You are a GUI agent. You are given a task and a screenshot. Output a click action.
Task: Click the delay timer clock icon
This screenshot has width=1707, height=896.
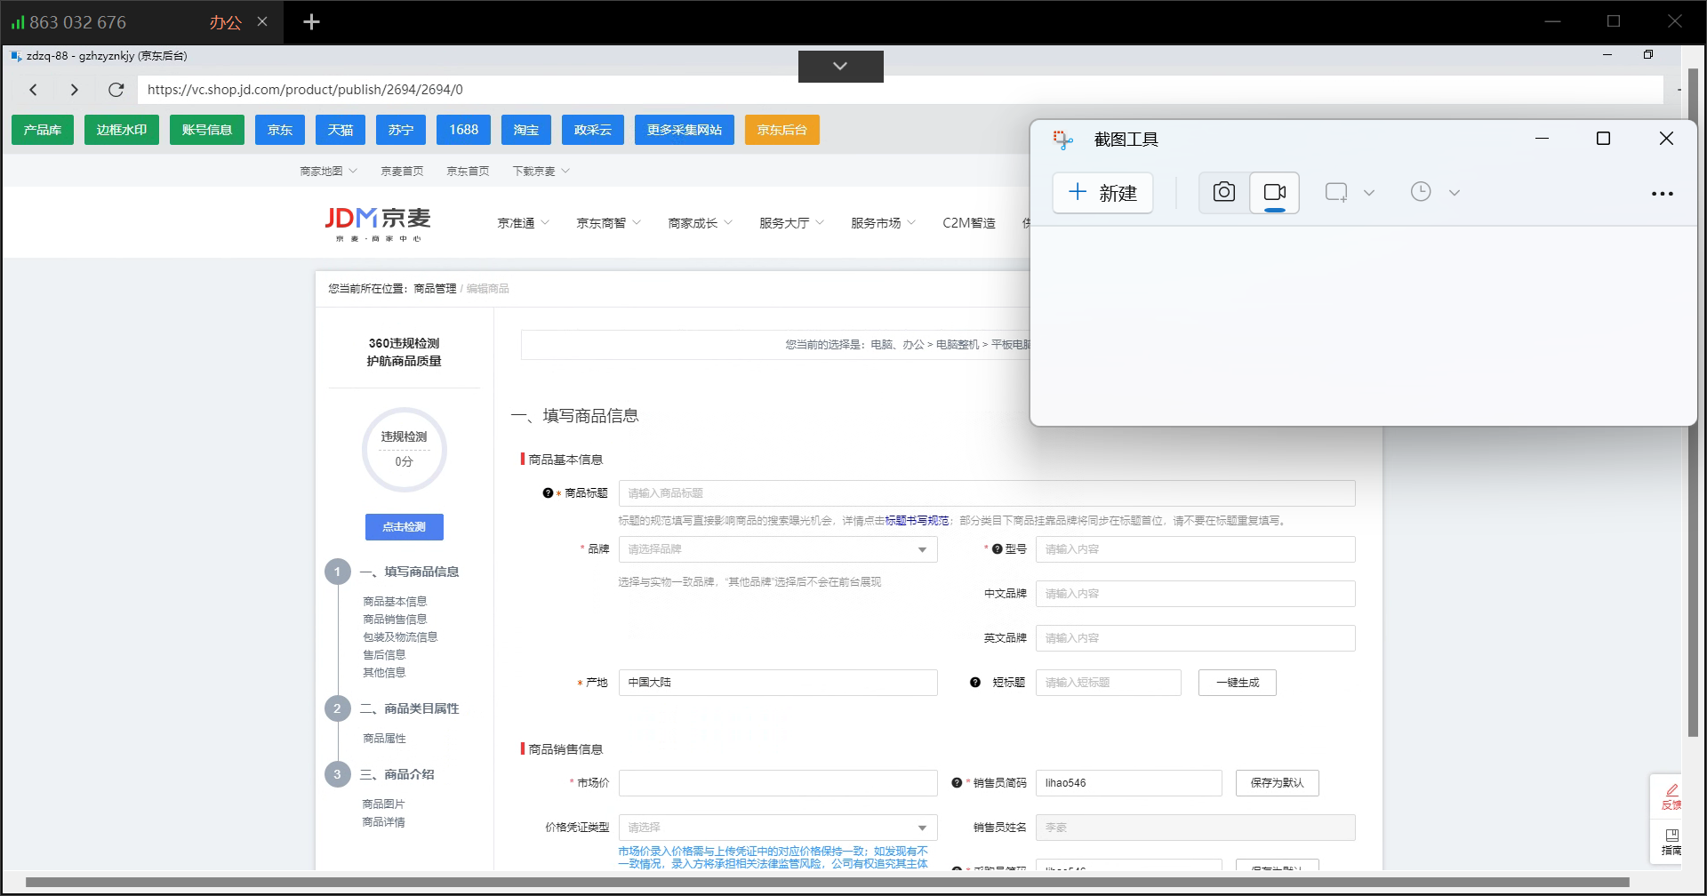1421,192
